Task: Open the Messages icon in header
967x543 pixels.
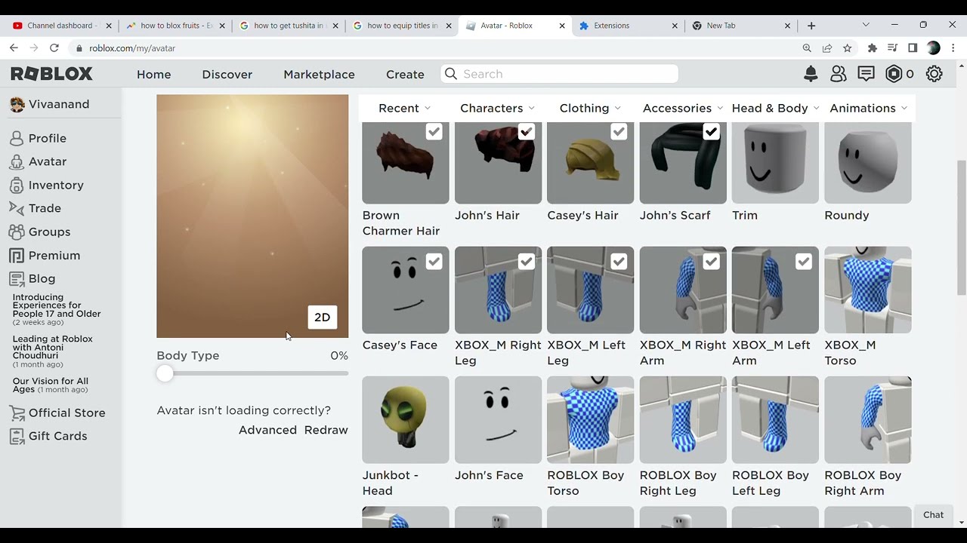Action: click(x=866, y=74)
